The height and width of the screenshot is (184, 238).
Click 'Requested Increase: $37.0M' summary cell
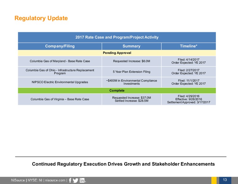[132, 99]
